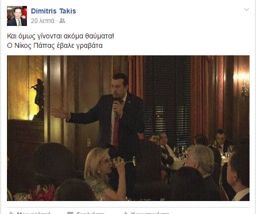Open Dimitris Takis profile picture
Image resolution: width=256 pixels, height=214 pixels.
(17, 16)
